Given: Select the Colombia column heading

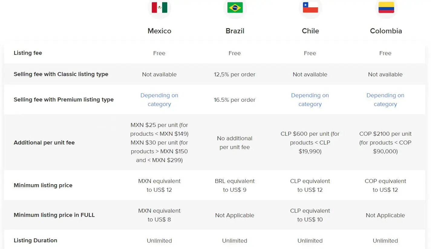Looking at the screenshot, I should click(386, 31).
